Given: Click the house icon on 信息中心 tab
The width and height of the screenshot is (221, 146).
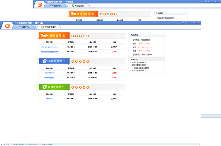Looking at the screenshot, I should click(x=19, y=27).
